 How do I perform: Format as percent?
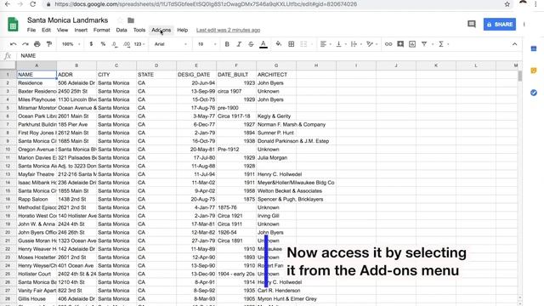(103, 44)
